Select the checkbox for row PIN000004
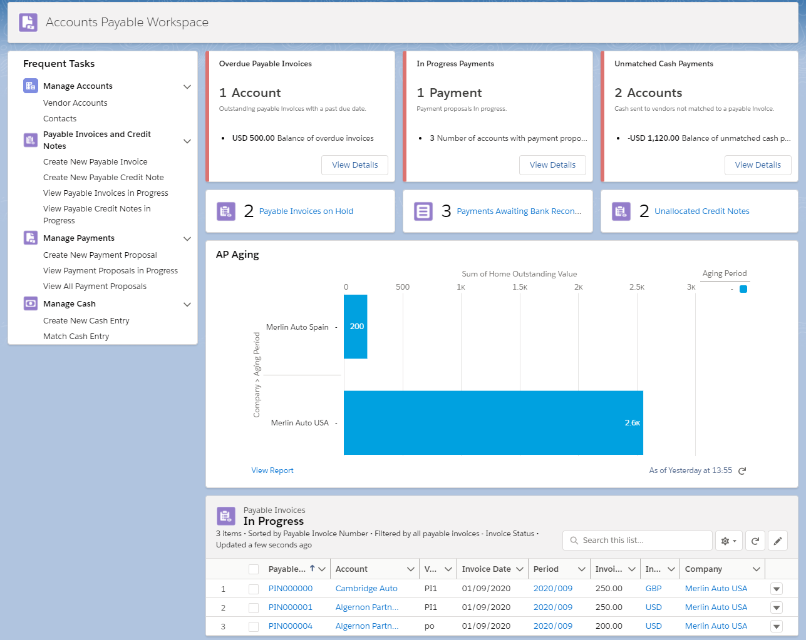Image resolution: width=806 pixels, height=640 pixels. [x=254, y=626]
